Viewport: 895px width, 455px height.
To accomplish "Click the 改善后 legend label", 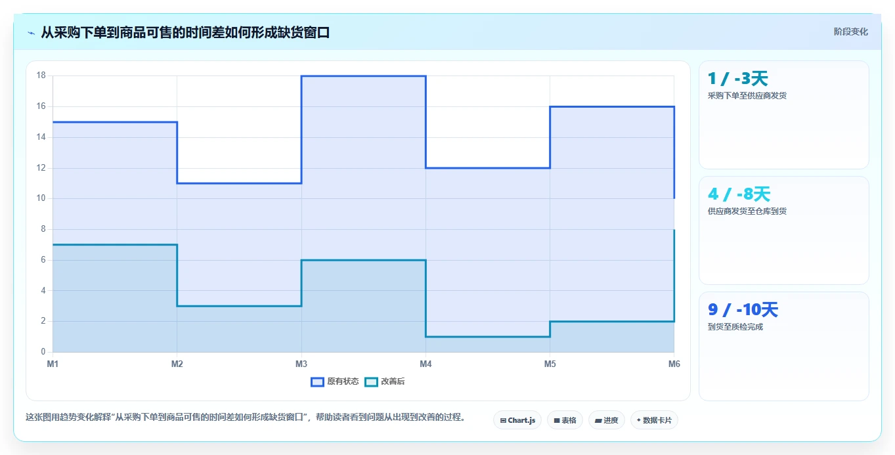I will tap(393, 381).
